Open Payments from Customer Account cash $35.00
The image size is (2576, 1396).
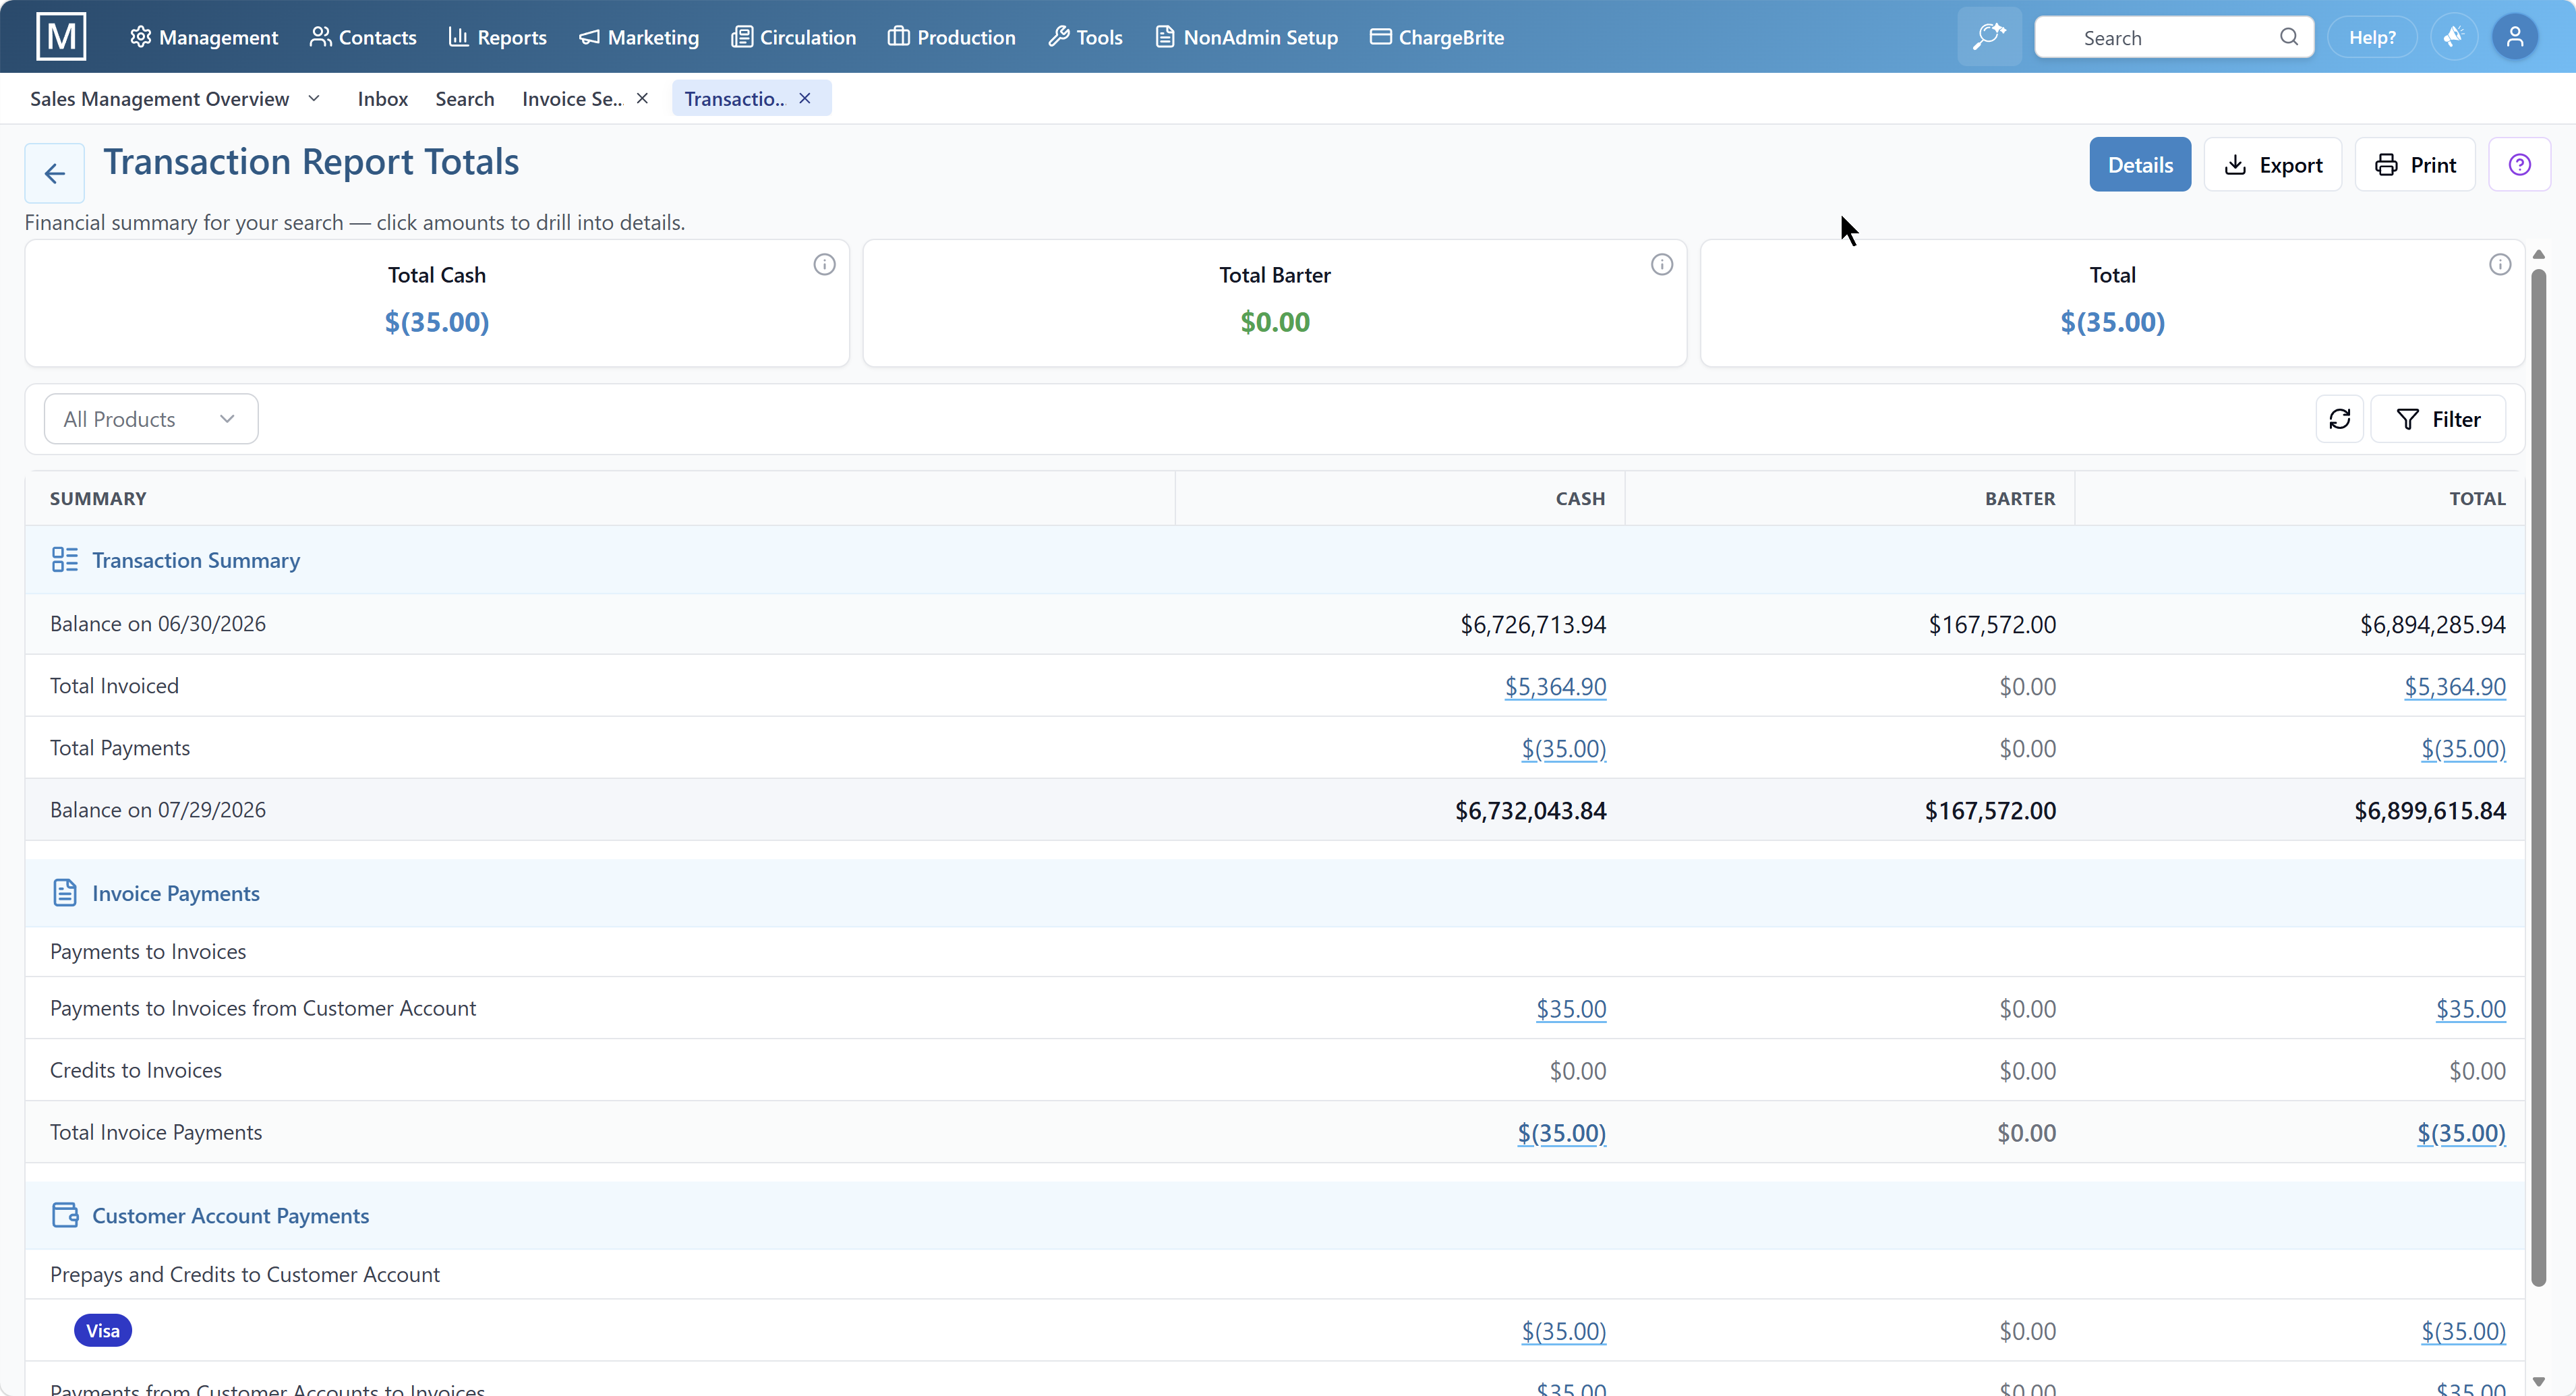1571,1009
